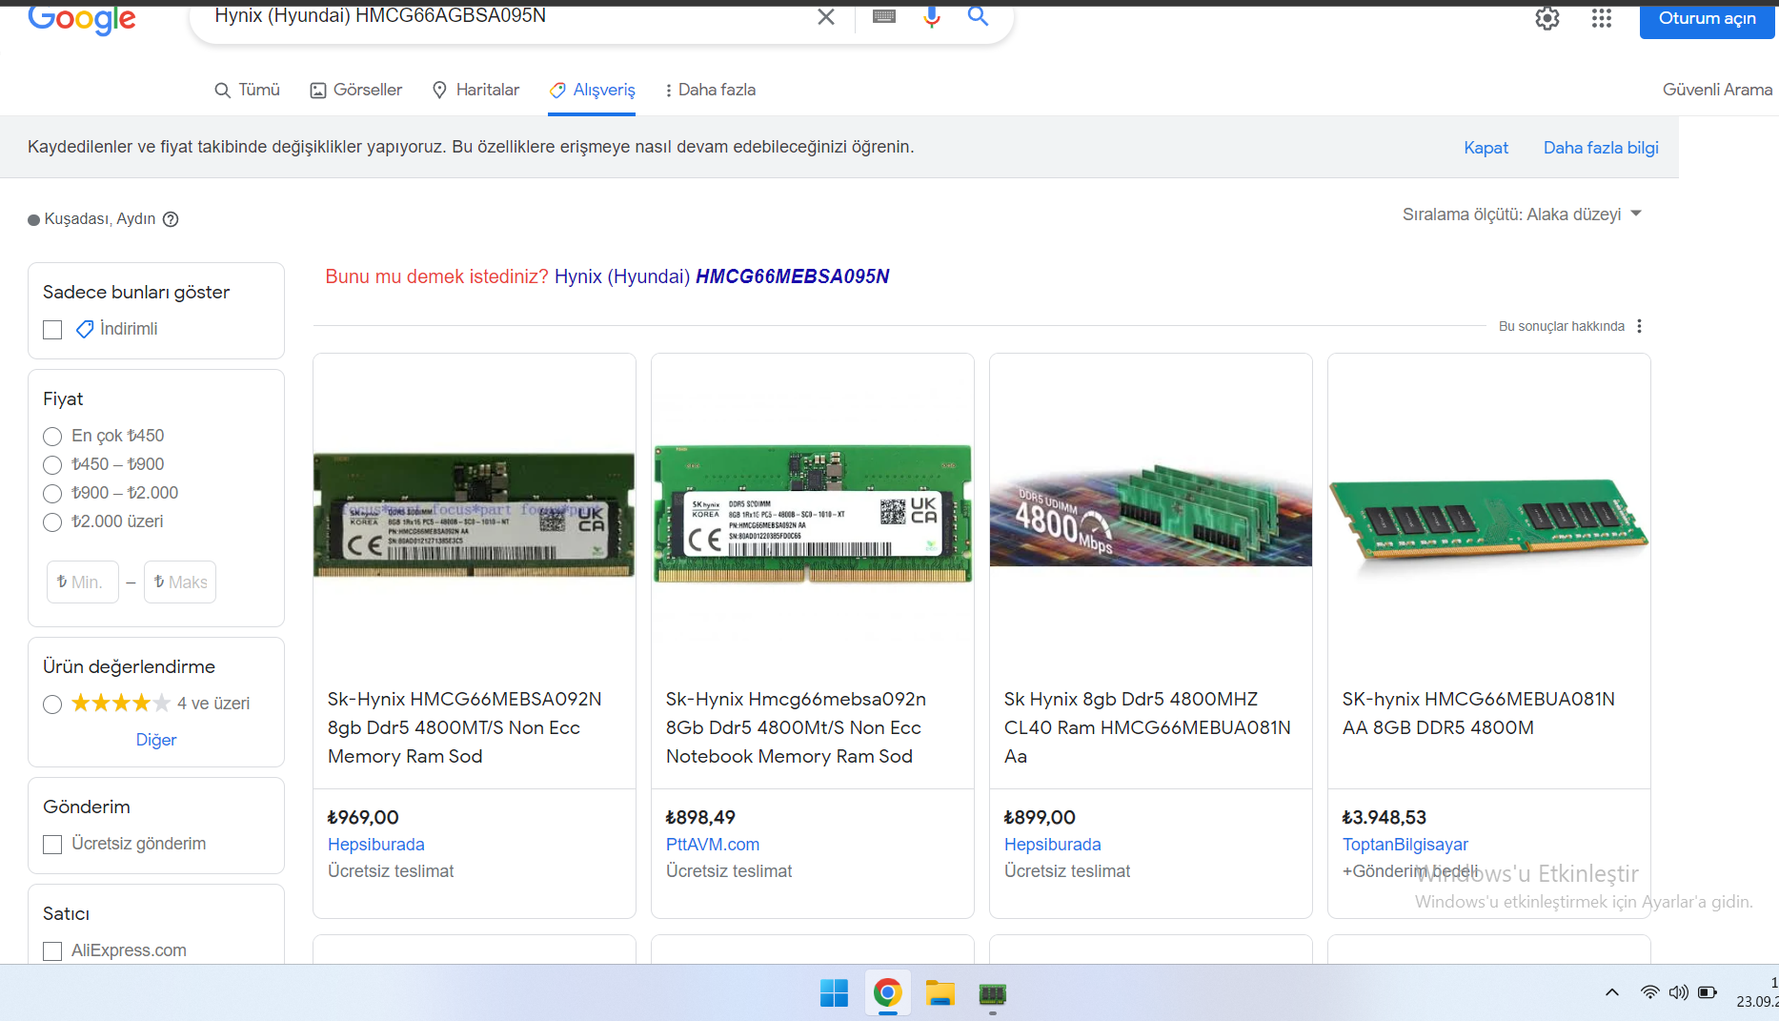Open File Explorer from the taskbar
The height and width of the screenshot is (1021, 1779).
[940, 993]
